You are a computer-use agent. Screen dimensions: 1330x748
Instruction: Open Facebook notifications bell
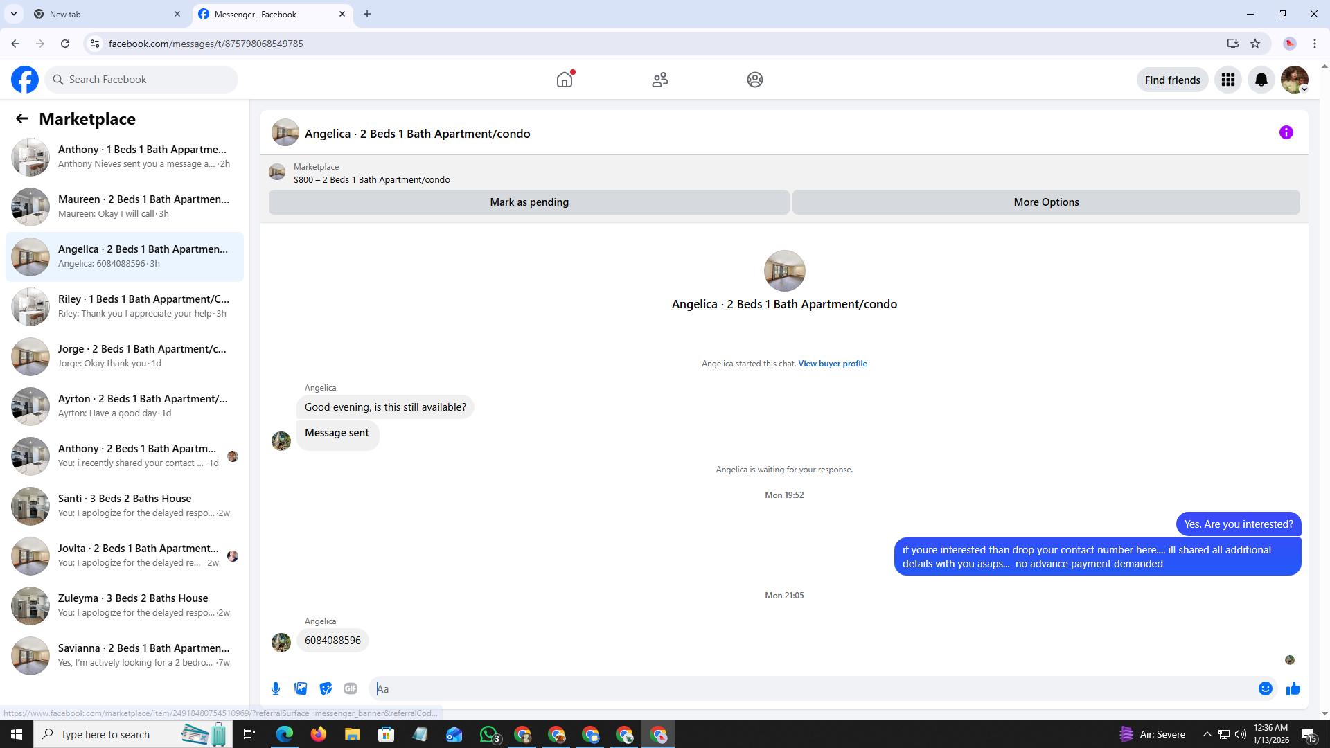tap(1261, 80)
